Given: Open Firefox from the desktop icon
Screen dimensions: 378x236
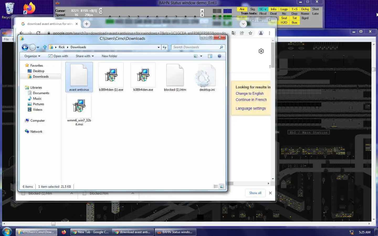Looking at the screenshot, I should 29,8.
